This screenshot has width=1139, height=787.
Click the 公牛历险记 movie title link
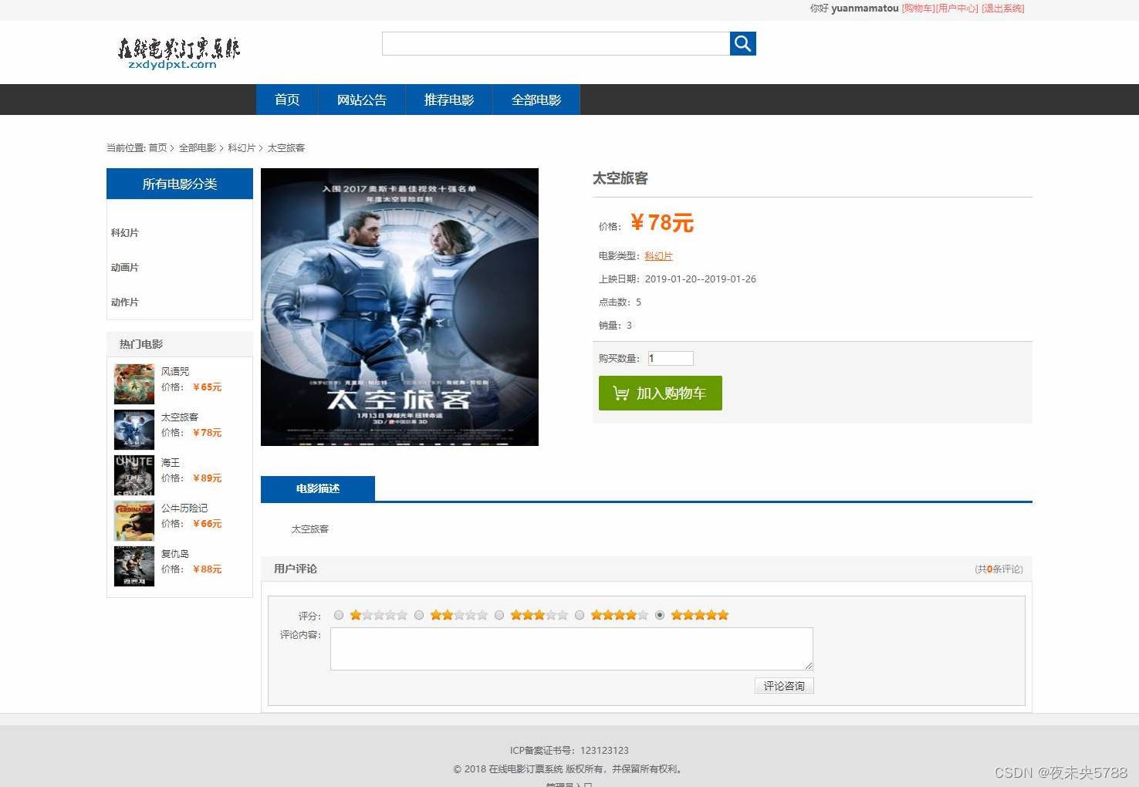click(184, 508)
